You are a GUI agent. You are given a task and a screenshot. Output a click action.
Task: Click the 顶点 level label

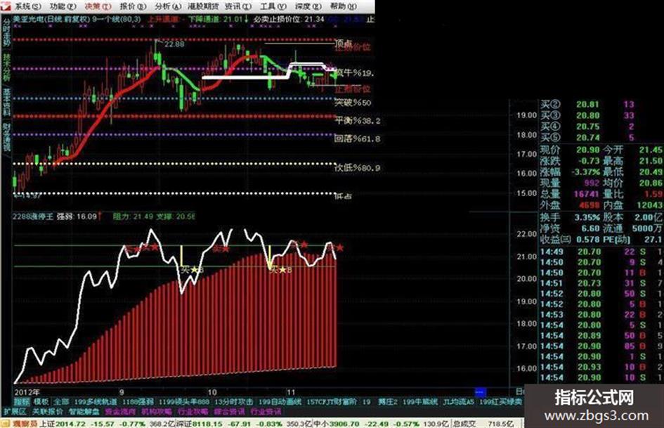coord(344,43)
